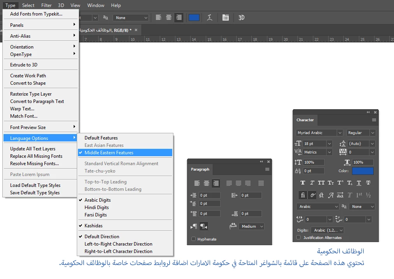Collapse the Character panel arrows
394x279 pixels.
(368, 112)
